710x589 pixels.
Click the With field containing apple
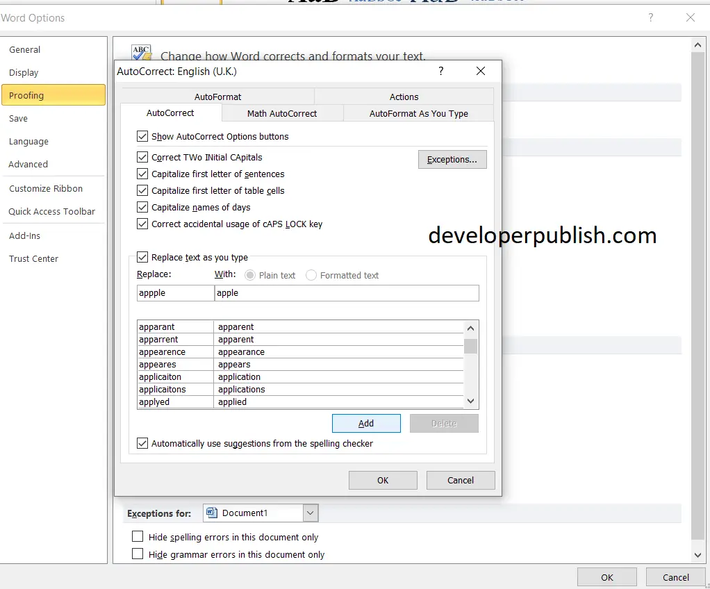347,293
